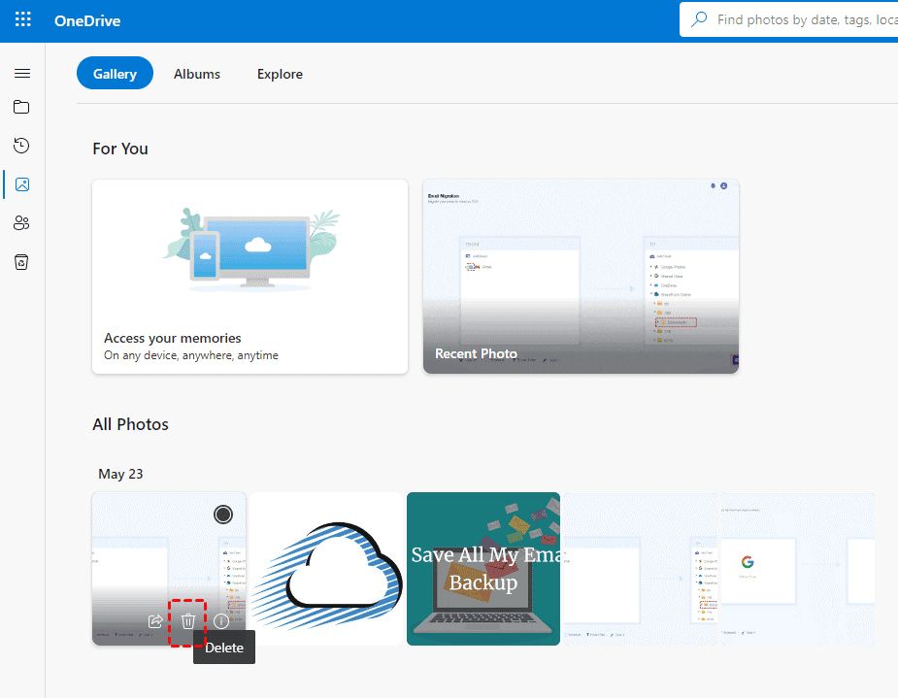Select the Photos icon in sidebar

[22, 184]
